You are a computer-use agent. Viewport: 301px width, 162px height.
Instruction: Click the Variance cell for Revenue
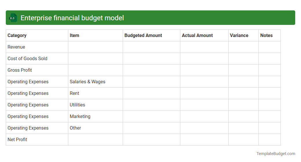coord(243,47)
